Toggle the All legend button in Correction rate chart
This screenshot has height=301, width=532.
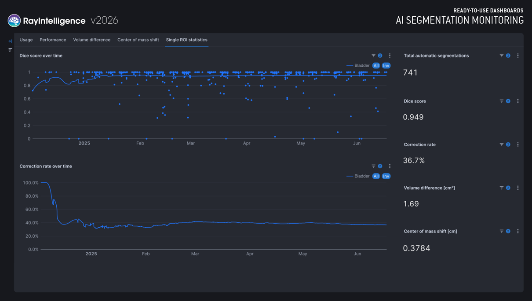coord(376,176)
